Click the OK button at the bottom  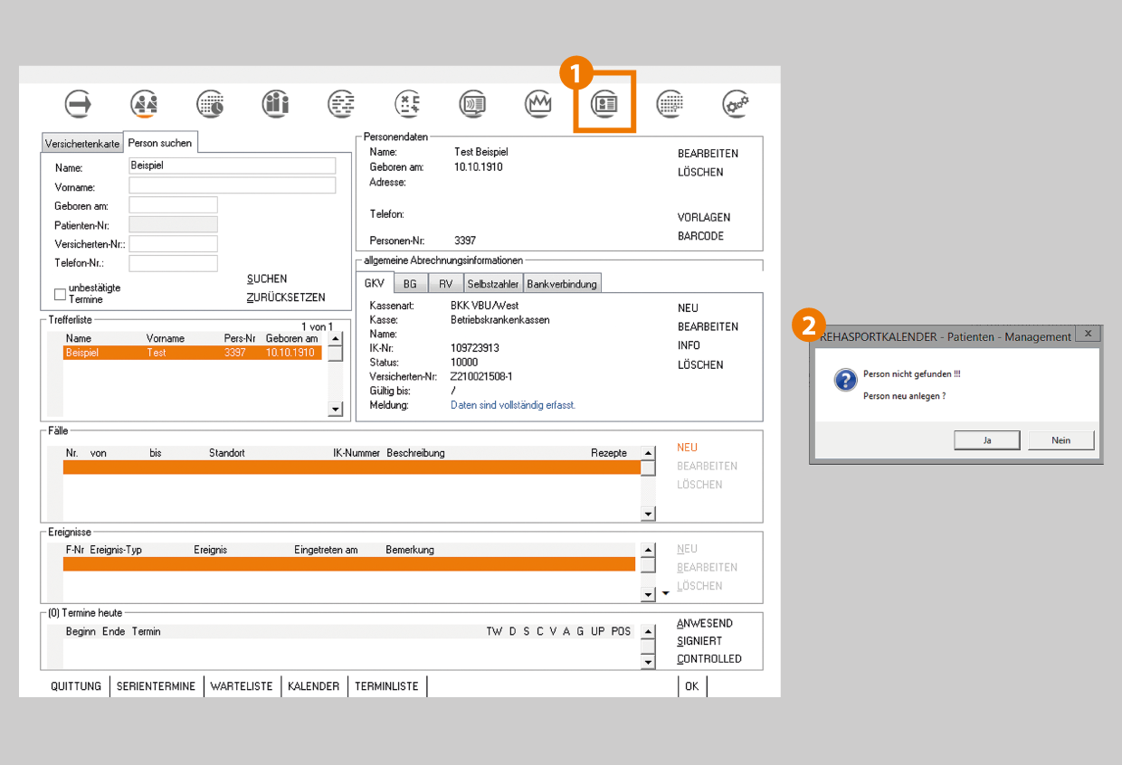point(691,686)
